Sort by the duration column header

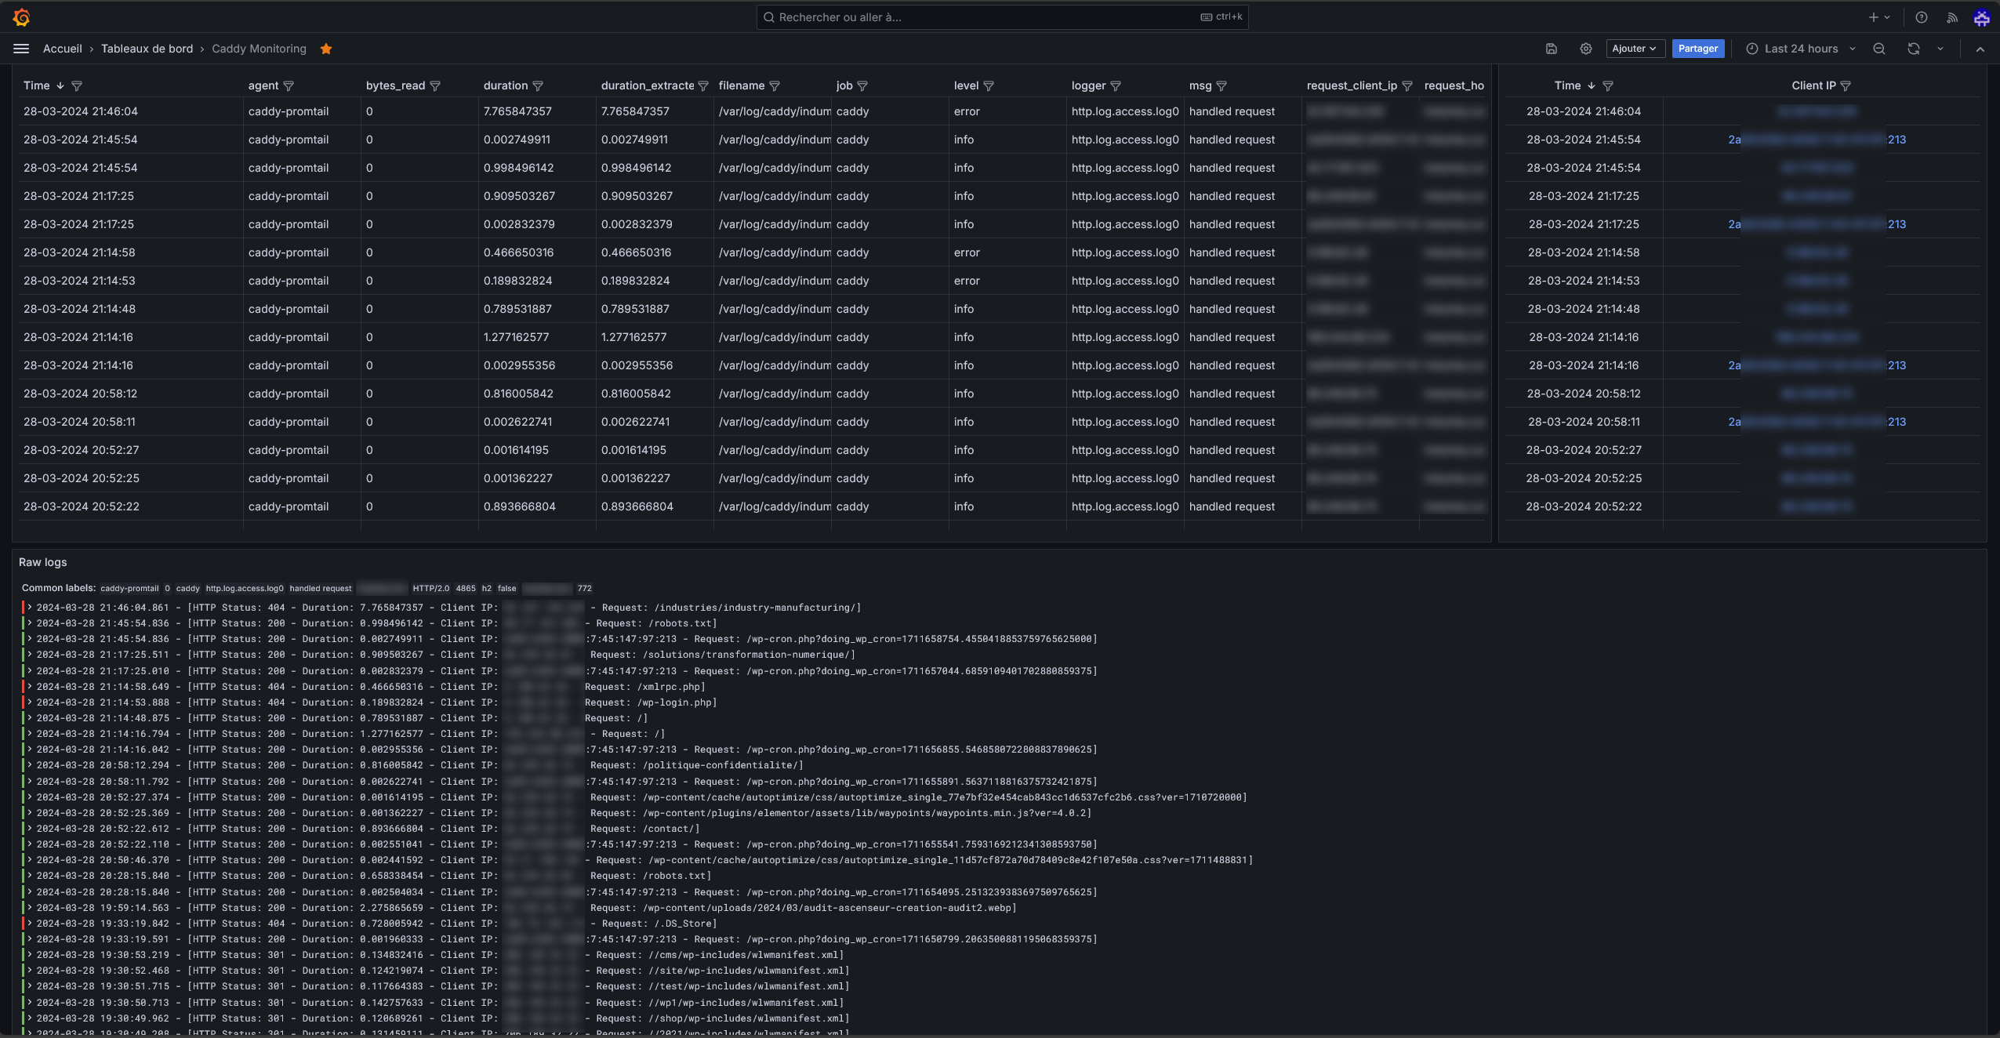(505, 85)
